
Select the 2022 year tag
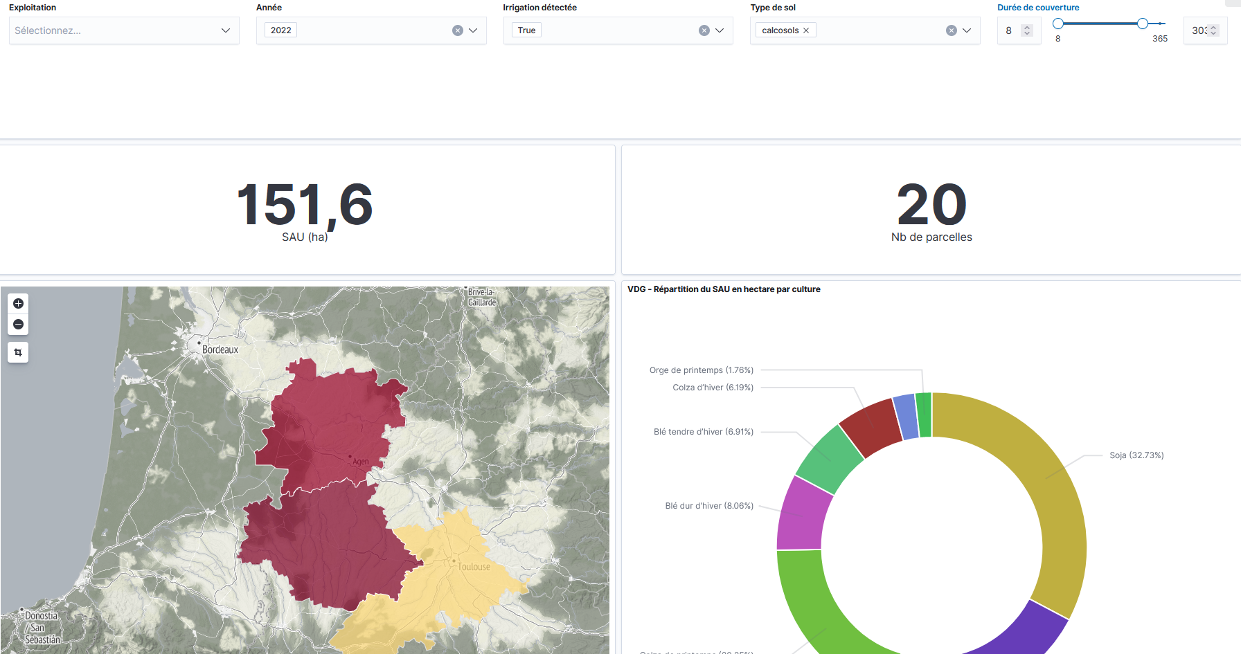click(x=280, y=30)
